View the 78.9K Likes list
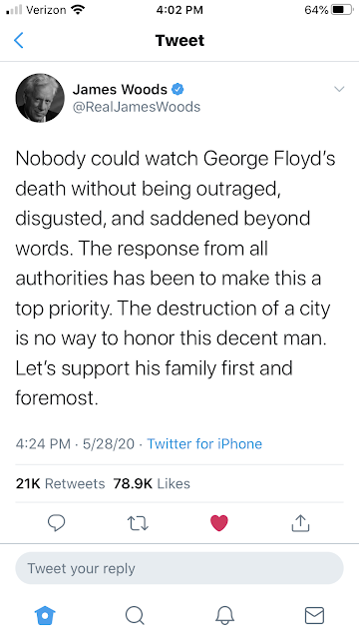Viewport: 359px width, 639px height. 152,483
